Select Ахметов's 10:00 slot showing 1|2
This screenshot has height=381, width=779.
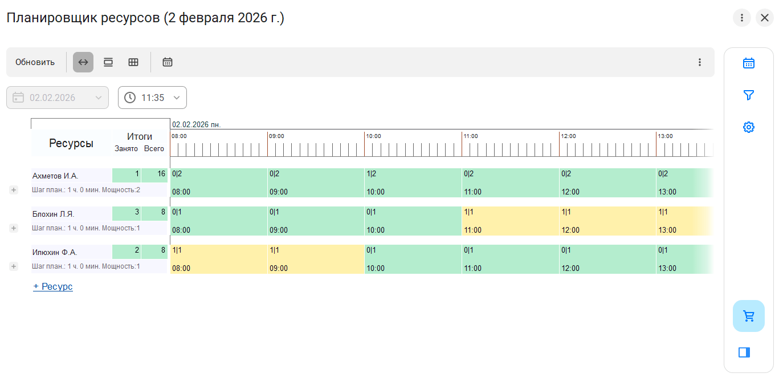coord(413,183)
